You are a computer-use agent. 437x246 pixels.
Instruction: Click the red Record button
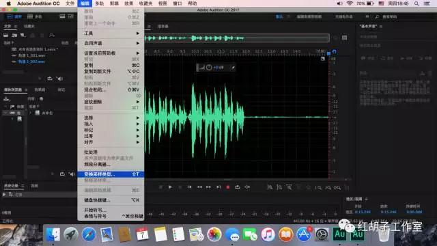(x=227, y=187)
